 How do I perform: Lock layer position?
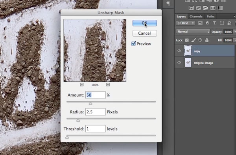(x=200, y=40)
